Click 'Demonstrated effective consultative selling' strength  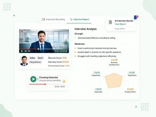tap(96, 38)
